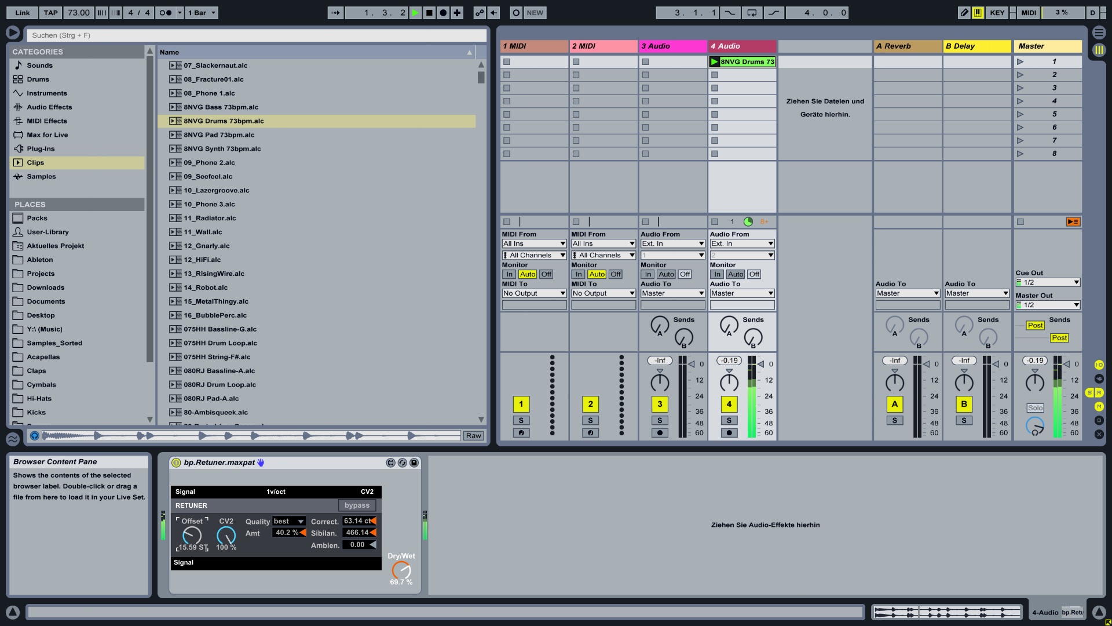Save preset of bp.Retuner device

click(414, 463)
